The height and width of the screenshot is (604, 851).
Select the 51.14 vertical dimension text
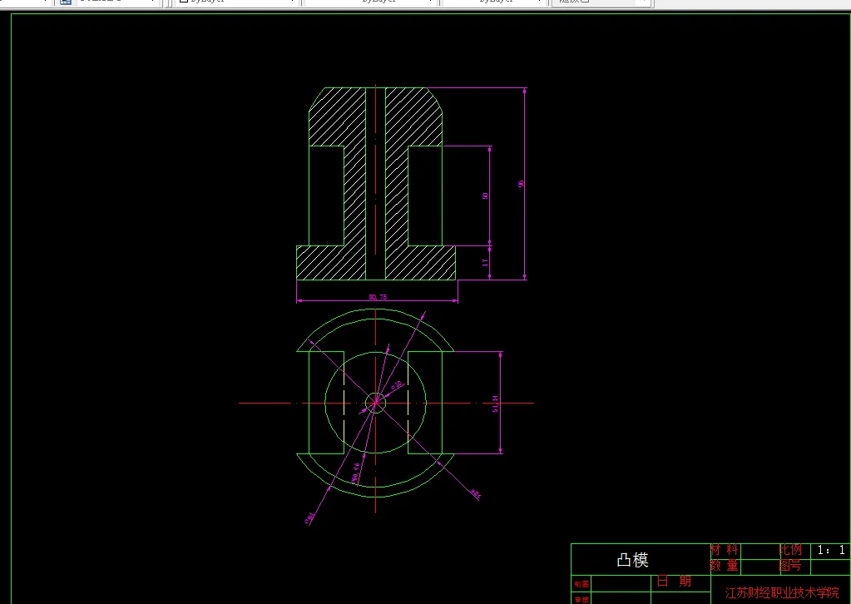coord(496,403)
